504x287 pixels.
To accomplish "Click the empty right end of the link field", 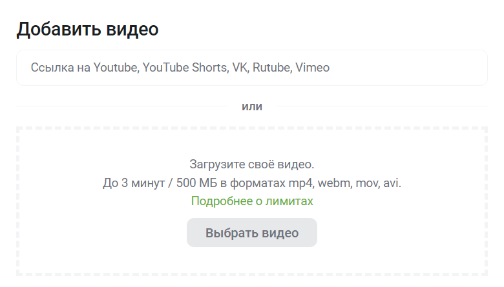I will (408, 68).
